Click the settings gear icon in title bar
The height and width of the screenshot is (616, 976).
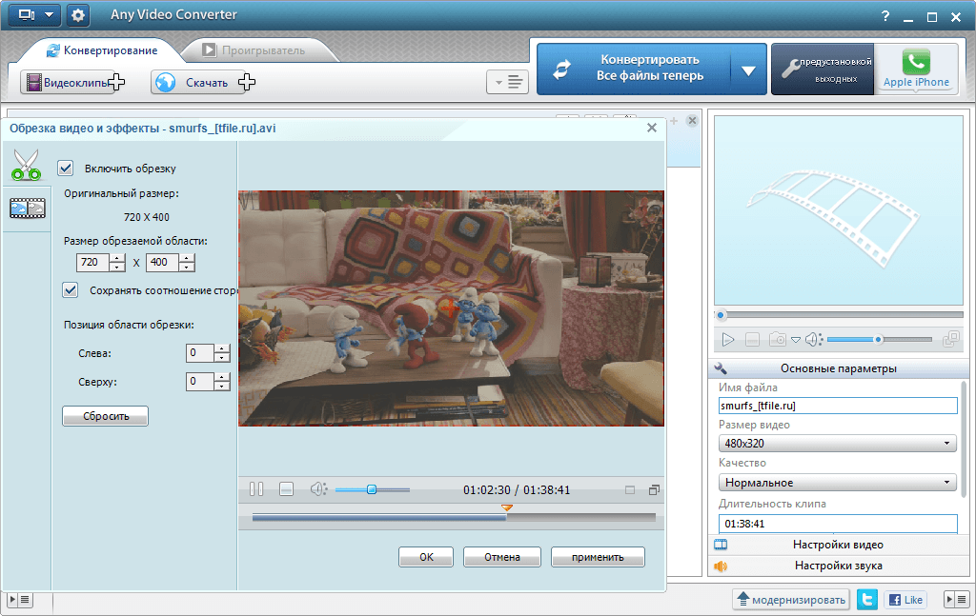[77, 15]
